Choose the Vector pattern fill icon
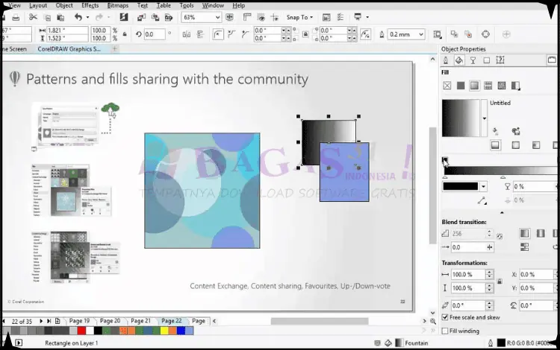 pos(487,86)
